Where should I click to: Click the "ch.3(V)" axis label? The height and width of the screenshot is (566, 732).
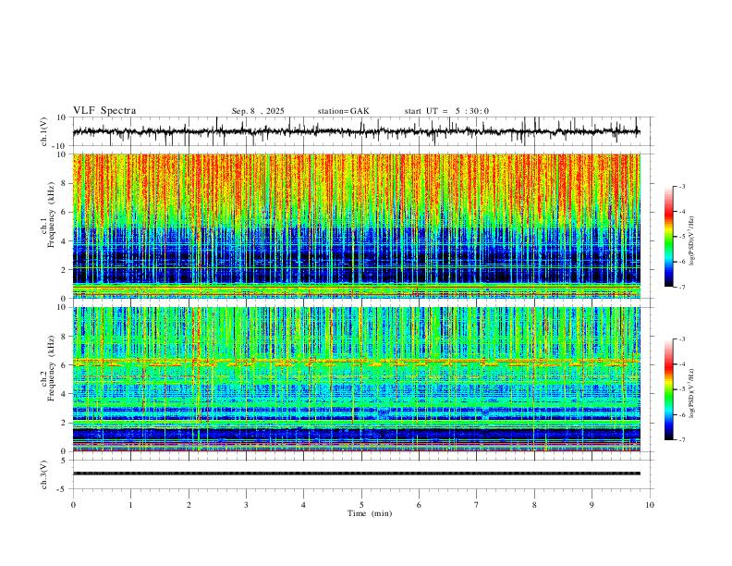point(44,474)
